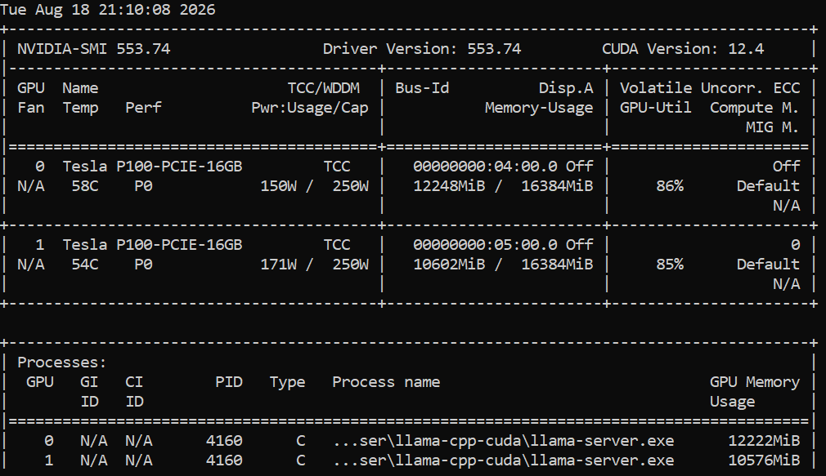Click the 'PID' column header
This screenshot has height=476, width=826.
229,382
